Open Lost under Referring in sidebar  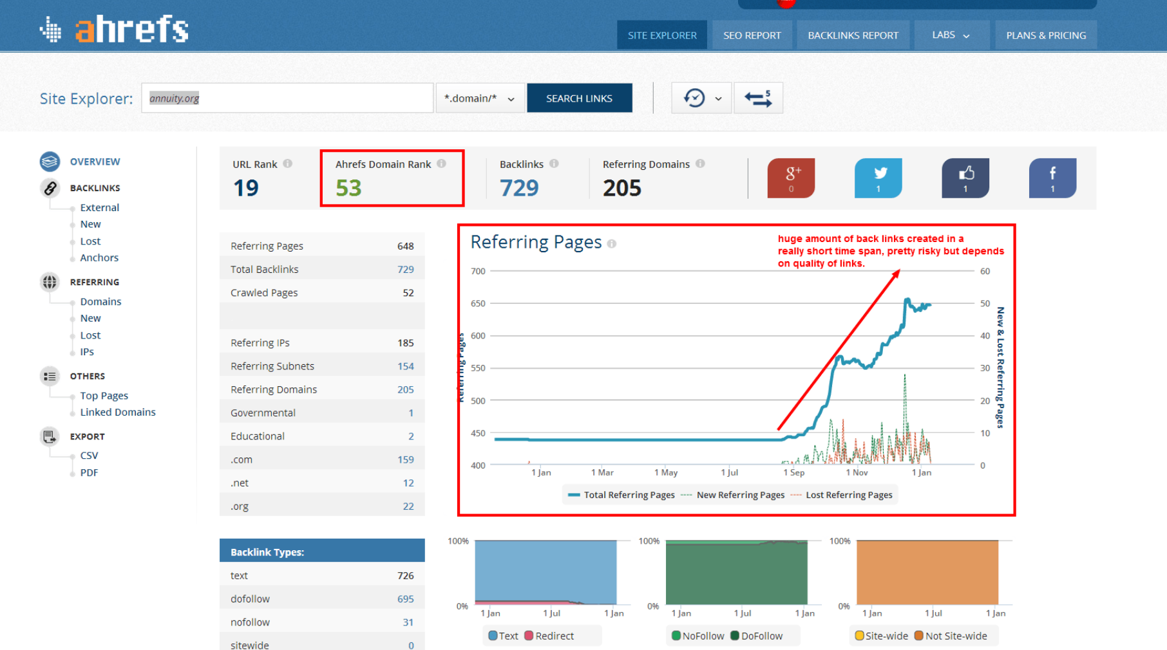click(x=90, y=335)
